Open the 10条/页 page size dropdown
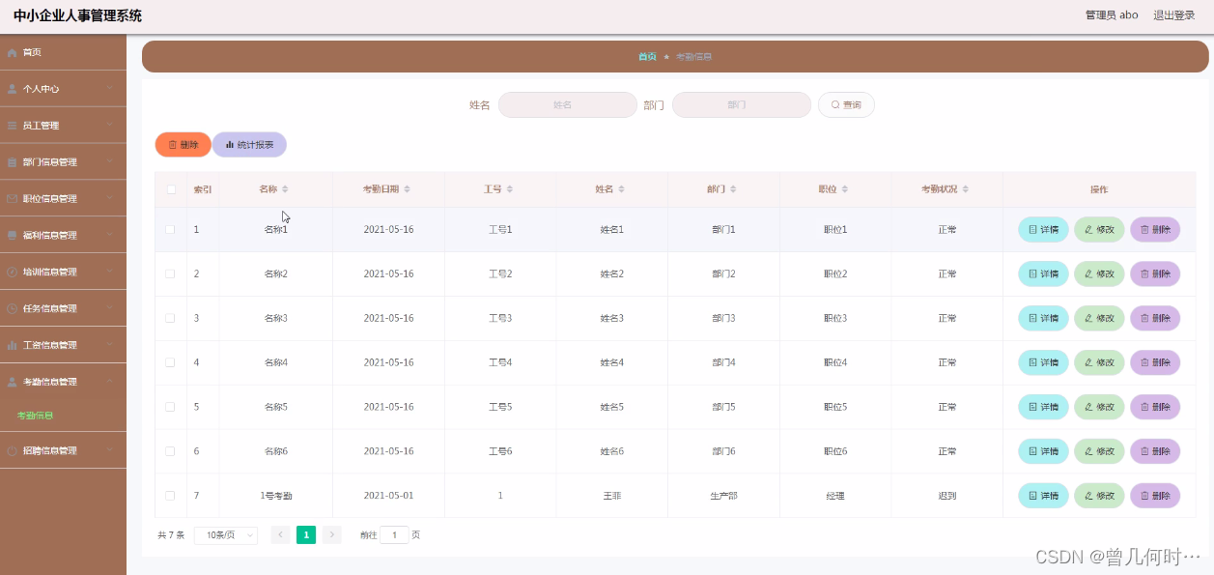Viewport: 1214px width, 575px height. pyautogui.click(x=225, y=534)
